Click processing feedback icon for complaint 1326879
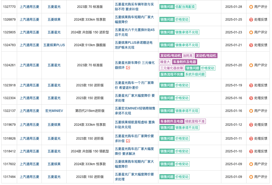This screenshot has height=185, width=272. click(x=251, y=20)
